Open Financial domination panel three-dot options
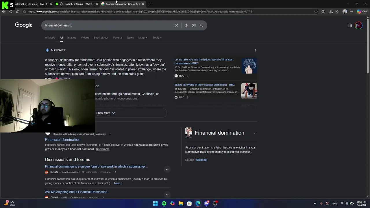The image size is (370, 208). pyautogui.click(x=255, y=133)
